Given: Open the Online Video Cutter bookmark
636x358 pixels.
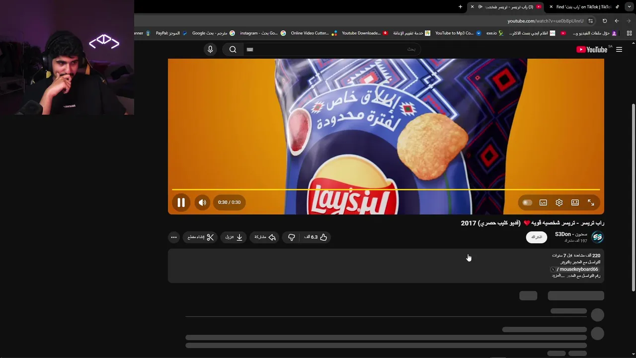Looking at the screenshot, I should coord(314,33).
